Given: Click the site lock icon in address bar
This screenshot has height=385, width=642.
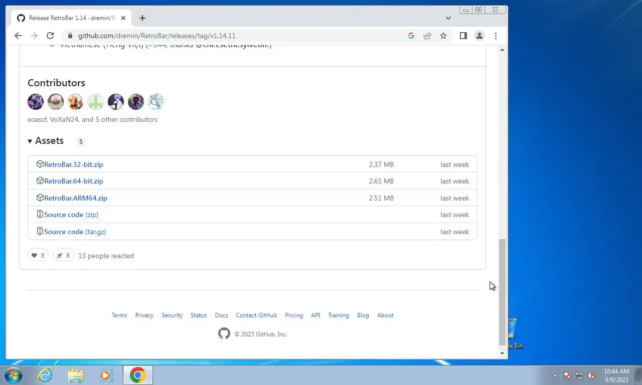Looking at the screenshot, I should click(x=70, y=36).
